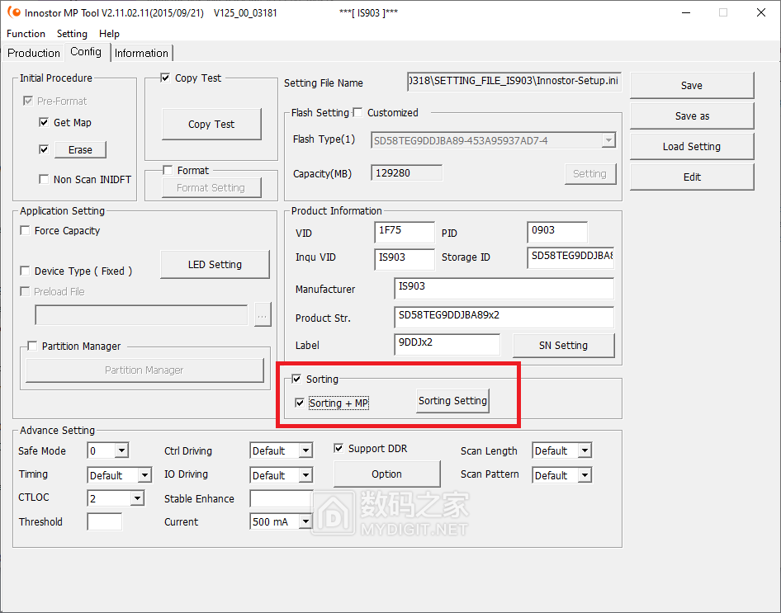Image resolution: width=781 pixels, height=613 pixels.
Task: Open the Current 500 mA dropdown
Action: (305, 522)
